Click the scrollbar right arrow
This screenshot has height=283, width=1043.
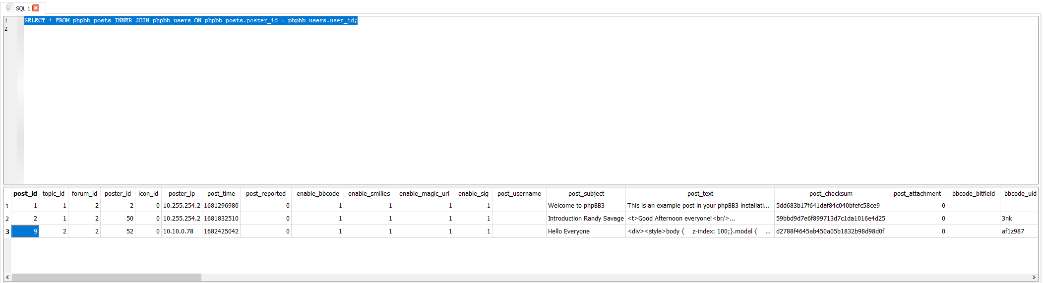click(1034, 278)
